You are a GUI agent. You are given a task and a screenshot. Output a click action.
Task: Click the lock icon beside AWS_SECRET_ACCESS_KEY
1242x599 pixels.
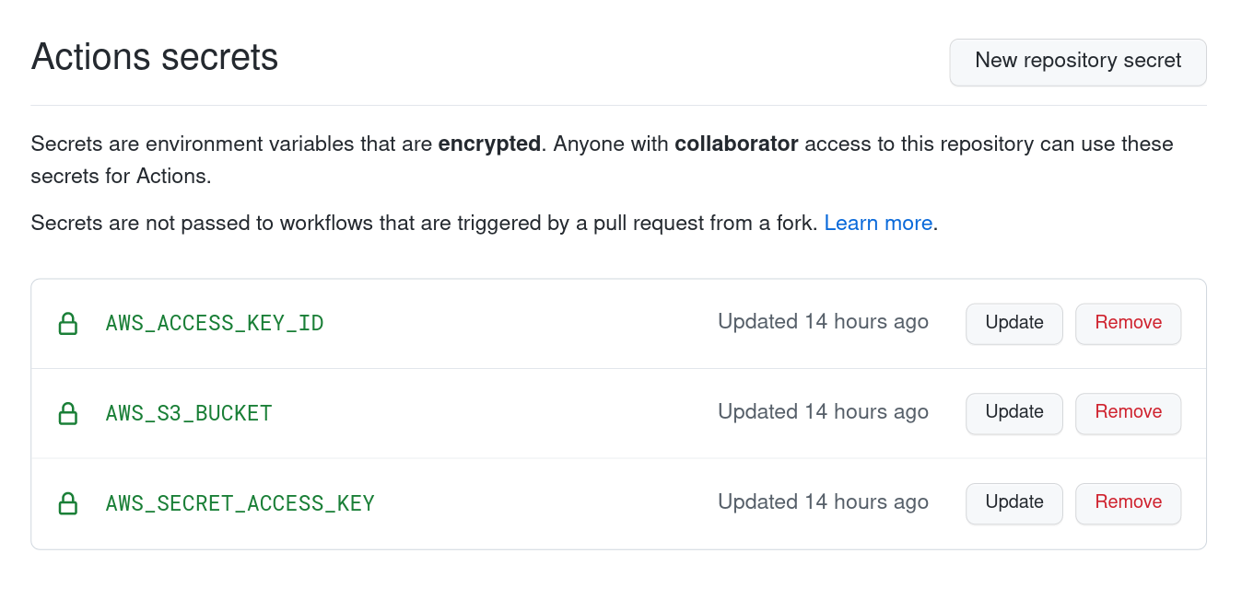tap(68, 503)
